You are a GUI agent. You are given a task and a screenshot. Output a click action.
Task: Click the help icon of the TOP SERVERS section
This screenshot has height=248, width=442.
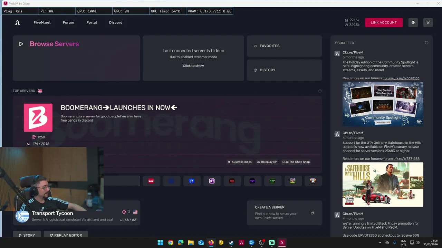(x=320, y=91)
